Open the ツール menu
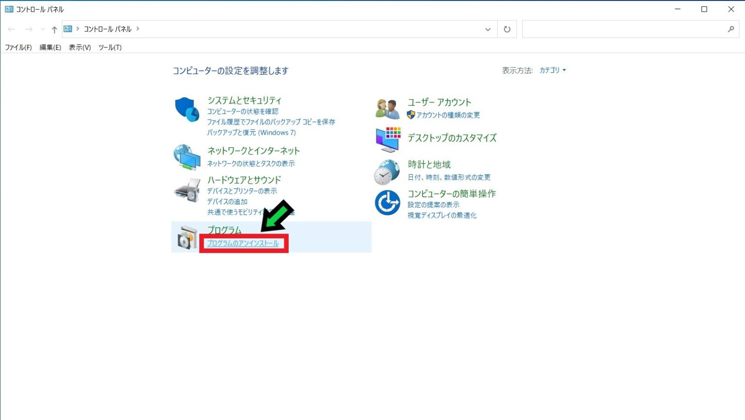Screen dimensions: 745x420 tap(109, 47)
